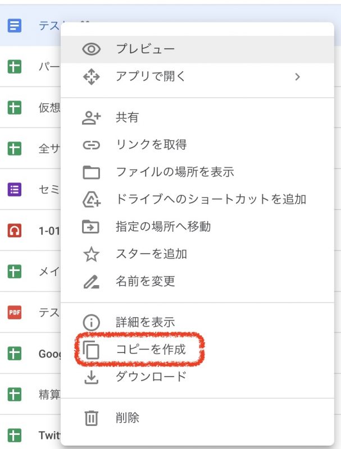Select the red audio headphone file icon

pyautogui.click(x=15, y=230)
